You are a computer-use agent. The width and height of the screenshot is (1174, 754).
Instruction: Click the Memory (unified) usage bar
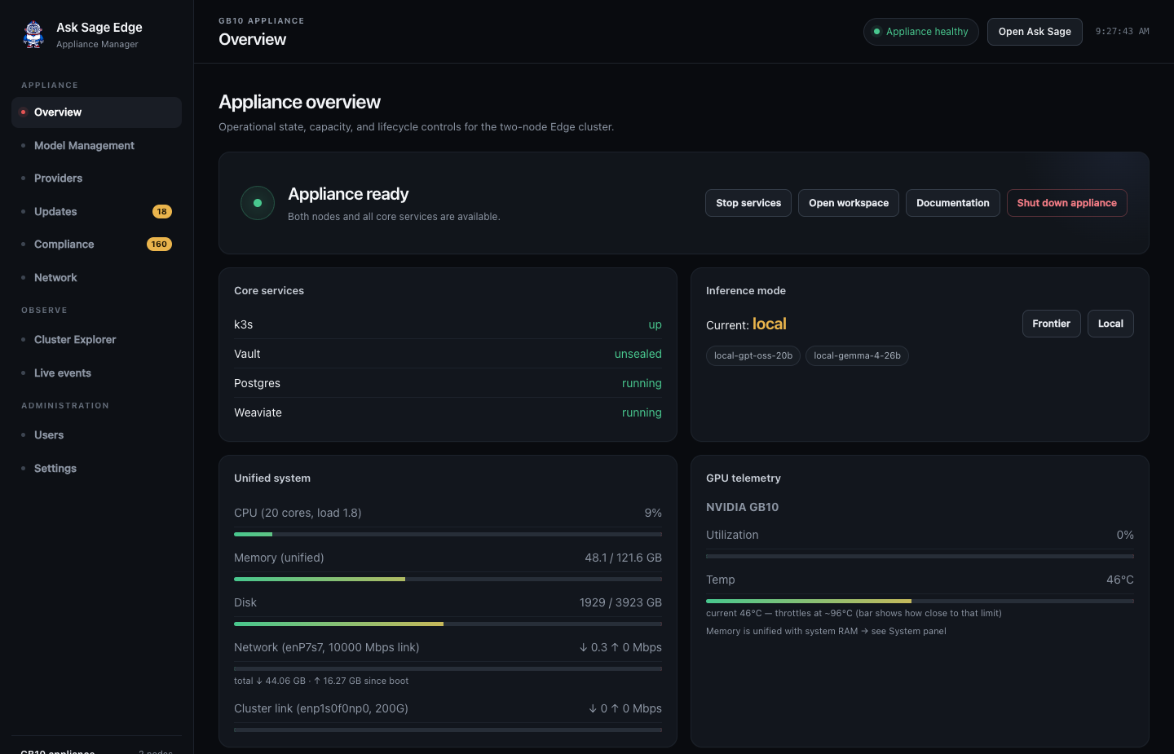click(448, 580)
